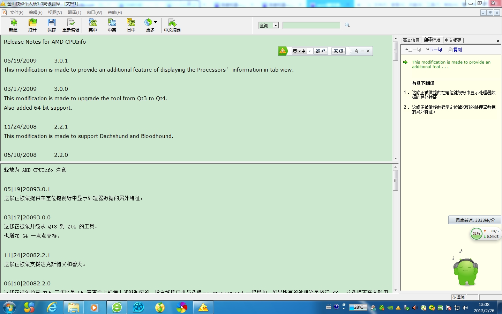The width and height of the screenshot is (502, 314).
Task: Open the 窗口(W) menu
Action: coord(95,13)
